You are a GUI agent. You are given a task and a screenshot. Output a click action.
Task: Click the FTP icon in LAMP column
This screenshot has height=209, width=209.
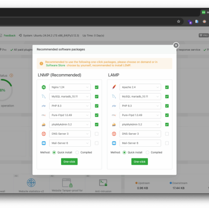click(114, 115)
